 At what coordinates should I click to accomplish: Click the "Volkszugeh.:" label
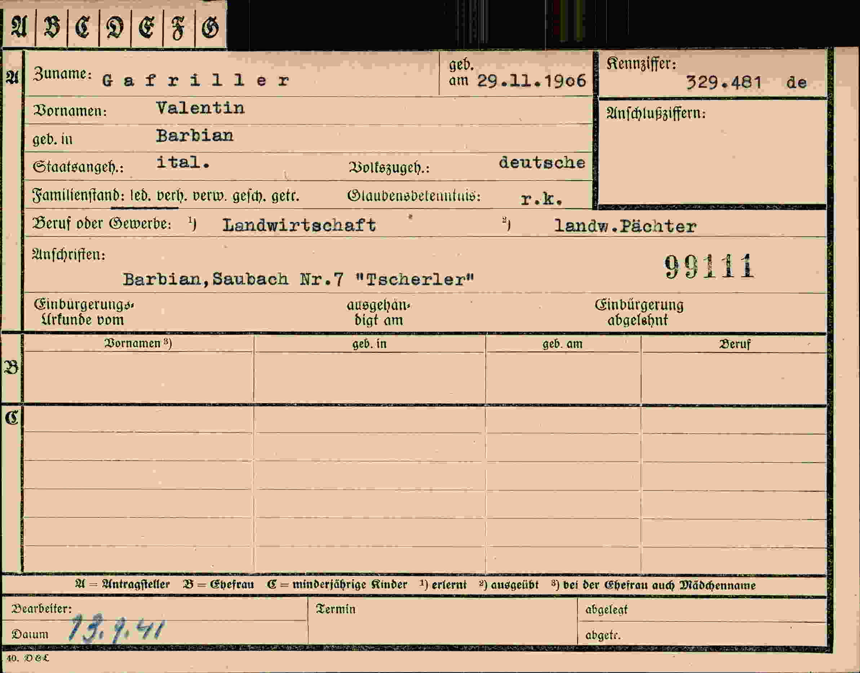pyautogui.click(x=389, y=168)
